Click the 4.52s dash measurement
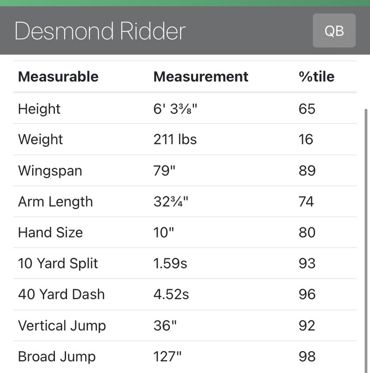Image resolution: width=370 pixels, height=373 pixels. click(171, 294)
